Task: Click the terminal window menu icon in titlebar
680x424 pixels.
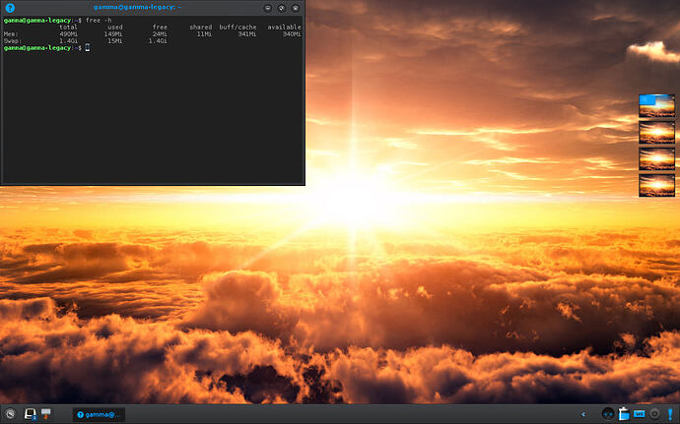Action: coord(10,7)
